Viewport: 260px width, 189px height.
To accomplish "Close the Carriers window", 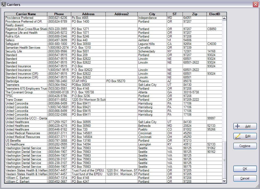I will pos(255,4).
